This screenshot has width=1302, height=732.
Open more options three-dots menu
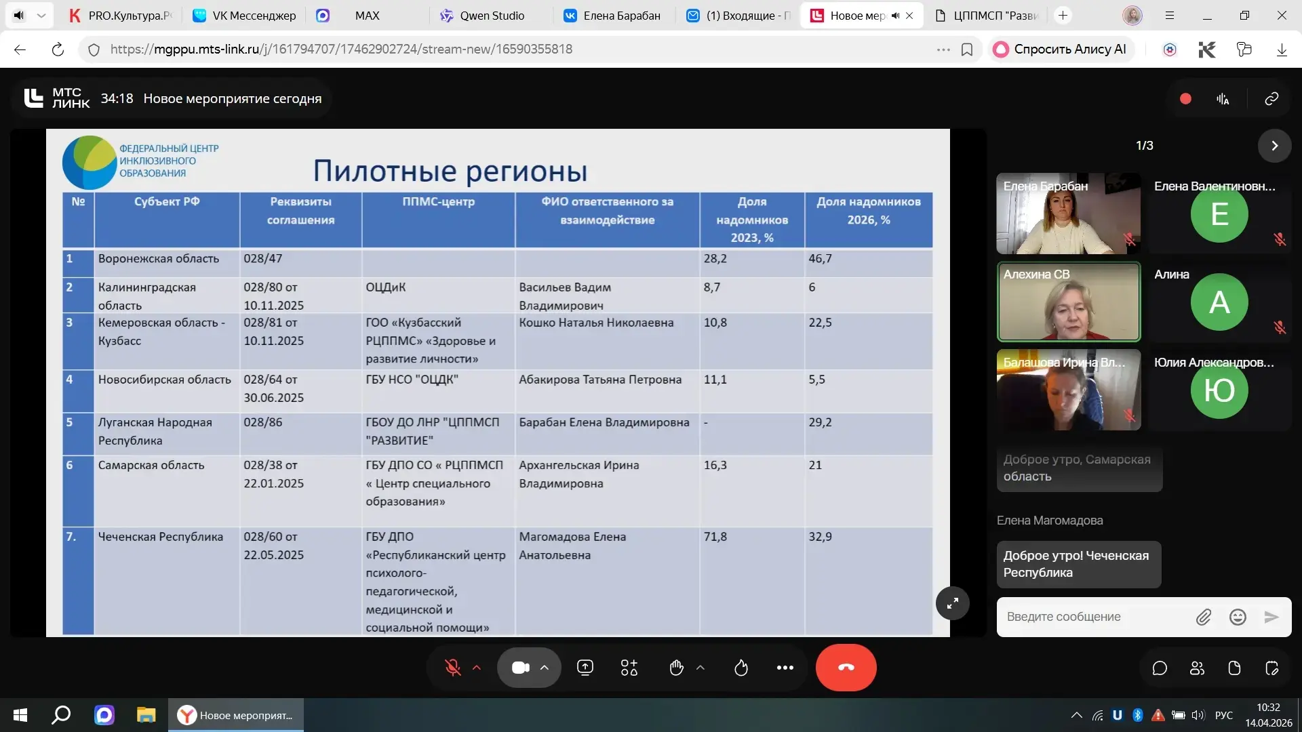click(x=785, y=668)
